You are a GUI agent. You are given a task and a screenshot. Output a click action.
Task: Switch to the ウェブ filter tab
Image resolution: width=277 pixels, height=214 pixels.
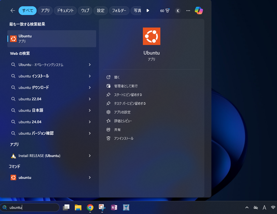coord(85,11)
